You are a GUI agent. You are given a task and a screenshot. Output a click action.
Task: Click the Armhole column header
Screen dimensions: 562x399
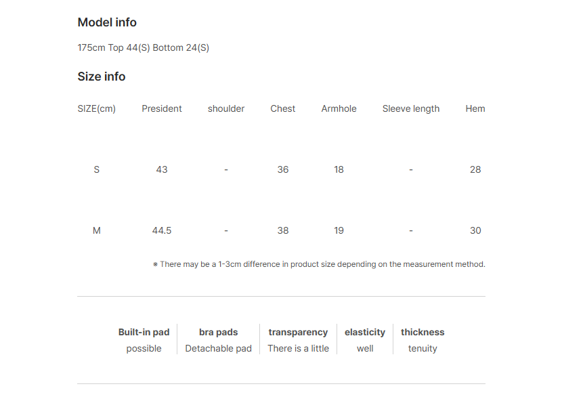339,108
